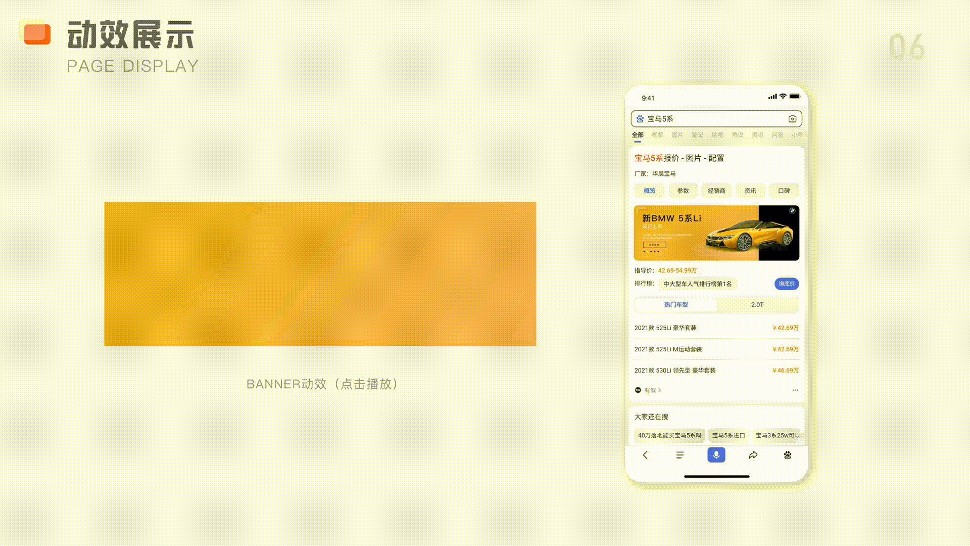Click the 询底价 blue button
The width and height of the screenshot is (970, 546).
787,284
